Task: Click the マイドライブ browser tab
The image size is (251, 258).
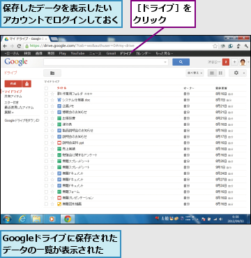Action: 26,38
